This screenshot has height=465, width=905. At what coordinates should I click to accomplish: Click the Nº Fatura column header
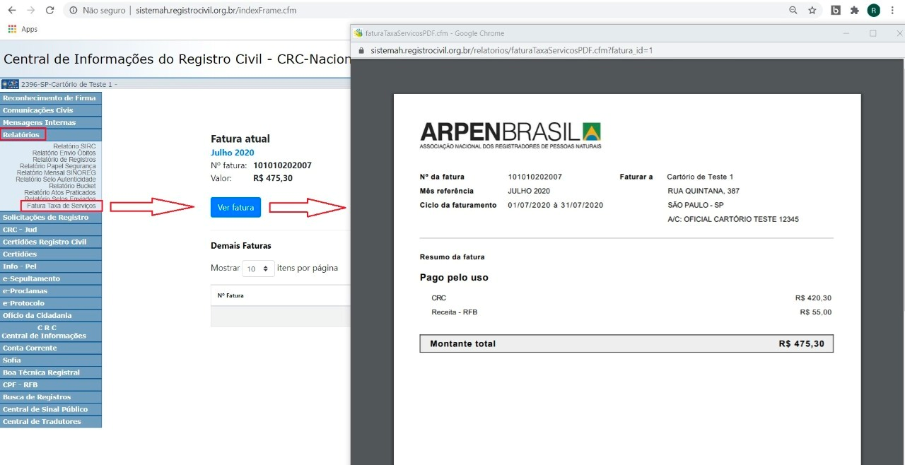point(230,295)
